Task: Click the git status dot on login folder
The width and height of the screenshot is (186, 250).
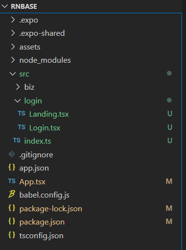Action: click(169, 100)
